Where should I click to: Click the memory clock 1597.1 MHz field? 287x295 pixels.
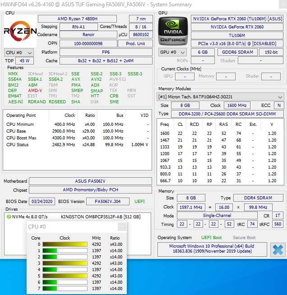(x=191, y=207)
